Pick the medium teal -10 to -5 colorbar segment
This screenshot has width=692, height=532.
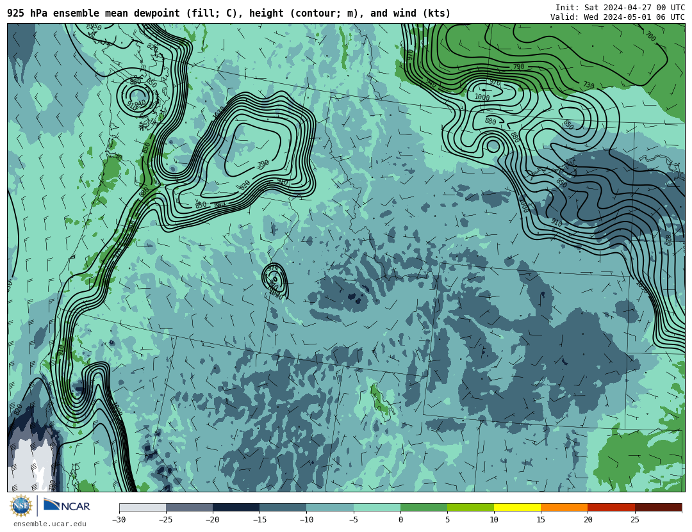[330, 507]
